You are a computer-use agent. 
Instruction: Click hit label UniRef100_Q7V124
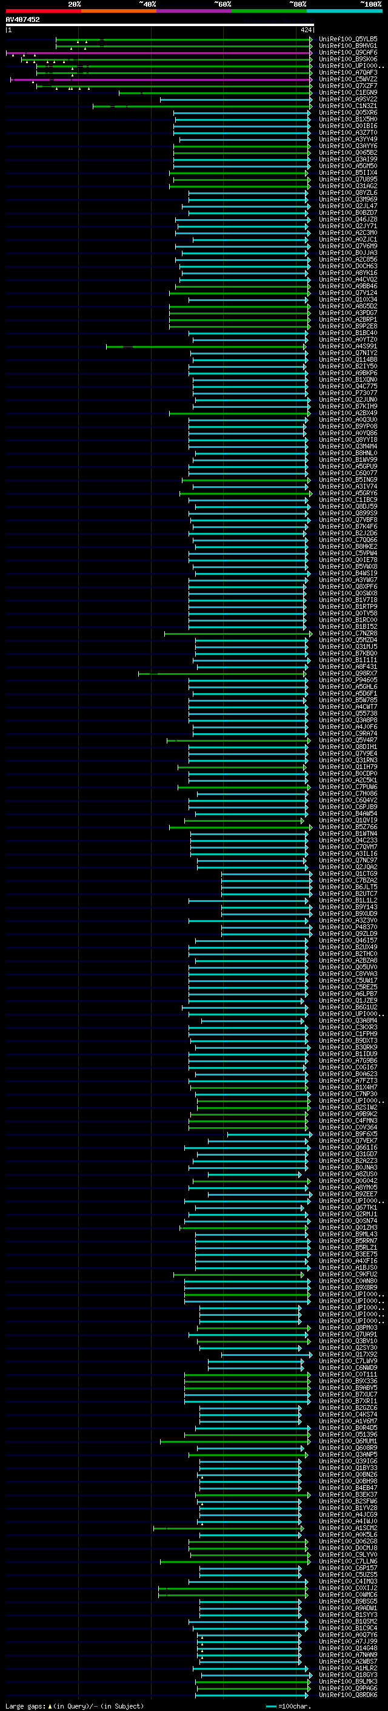(348, 293)
